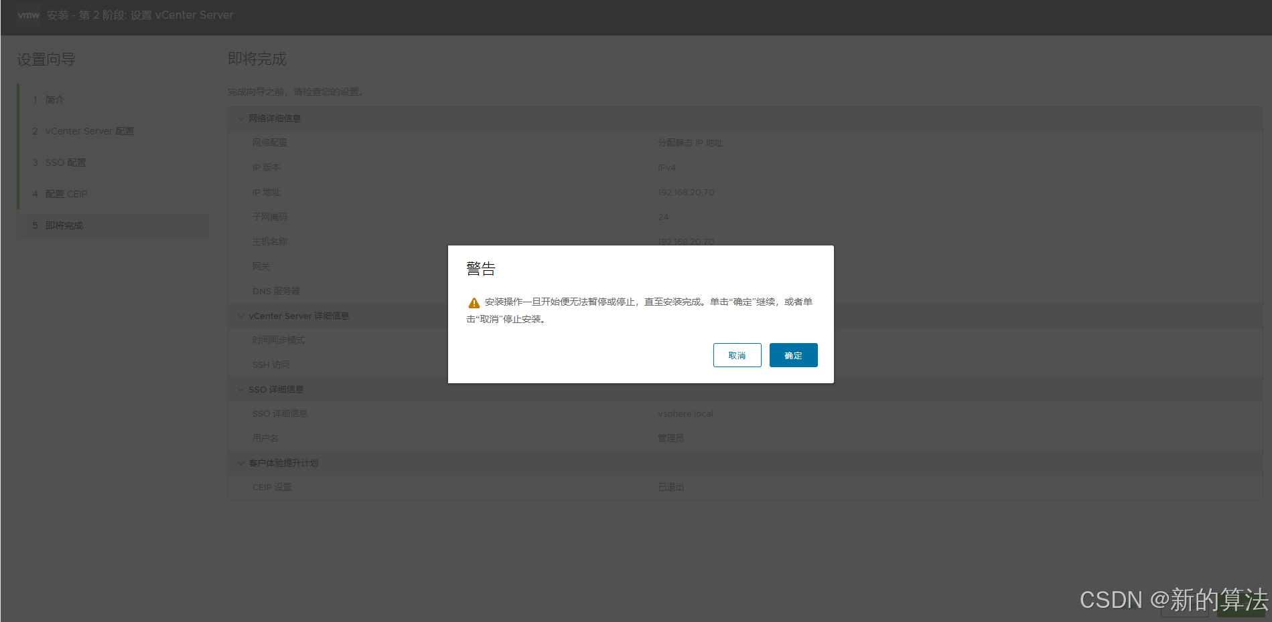Viewport: 1272px width, 622px height.
Task: Collapse the 网络详细信息 section chevron
Action: (241, 118)
